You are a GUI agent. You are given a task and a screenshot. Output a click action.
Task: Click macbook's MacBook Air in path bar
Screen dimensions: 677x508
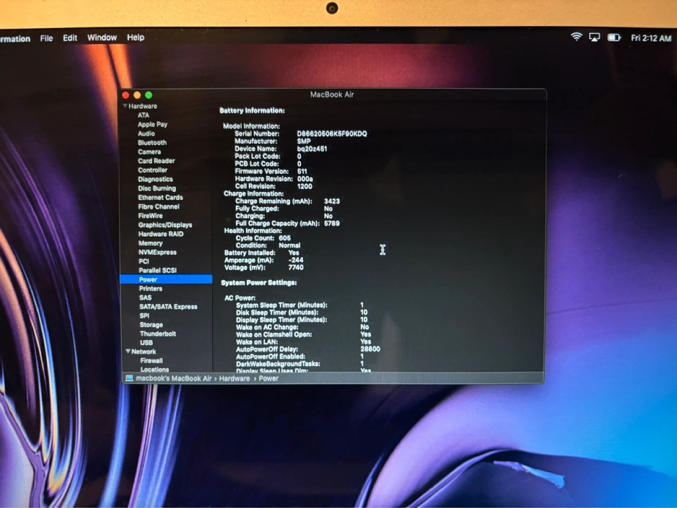[173, 379]
